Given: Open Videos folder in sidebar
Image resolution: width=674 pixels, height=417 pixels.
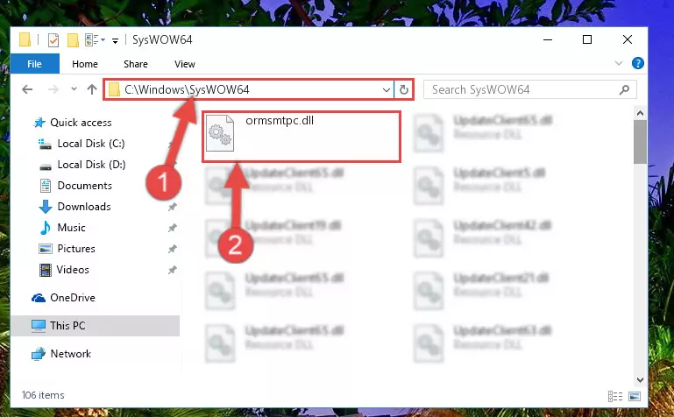Looking at the screenshot, I should pos(73,270).
